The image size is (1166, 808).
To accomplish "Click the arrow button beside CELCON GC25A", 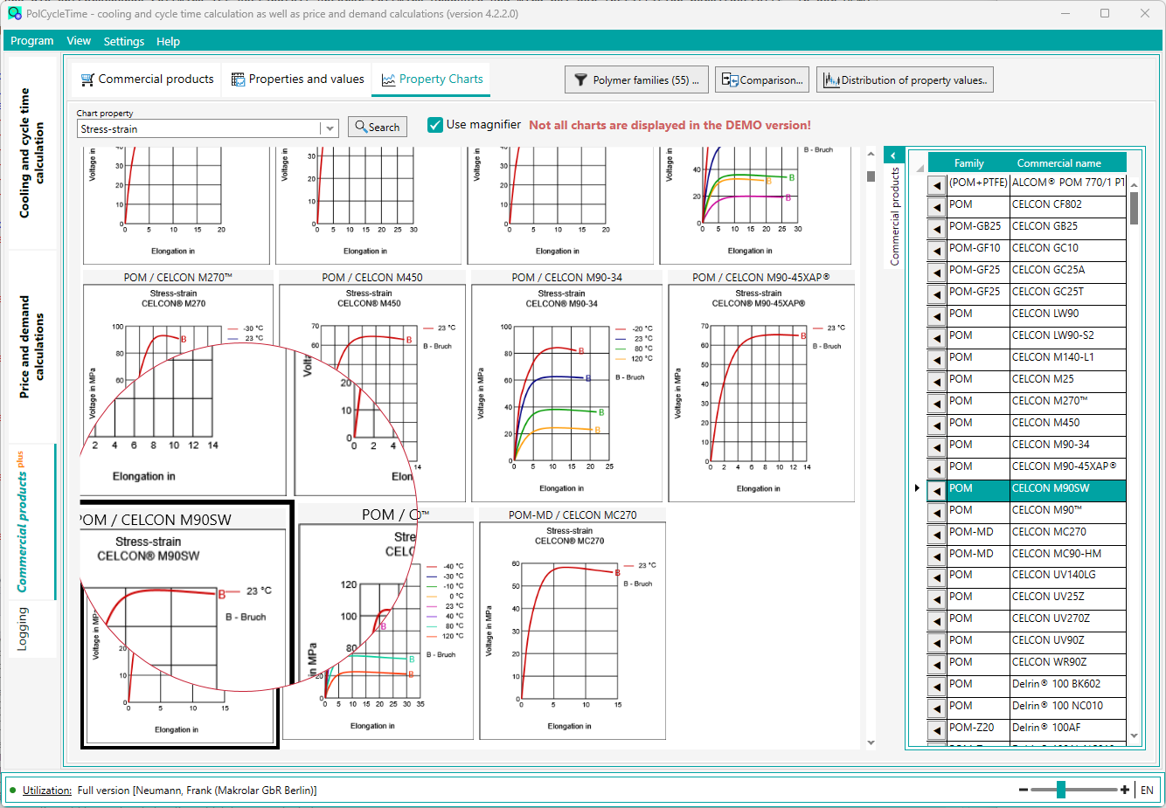I will point(937,273).
